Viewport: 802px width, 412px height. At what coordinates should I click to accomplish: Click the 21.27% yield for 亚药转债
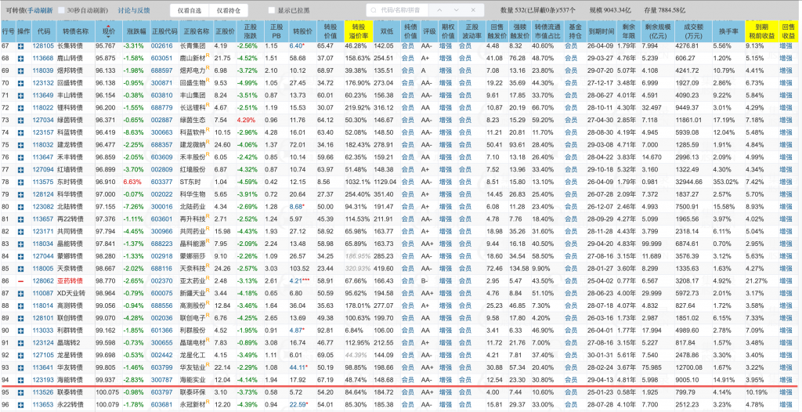pos(757,280)
